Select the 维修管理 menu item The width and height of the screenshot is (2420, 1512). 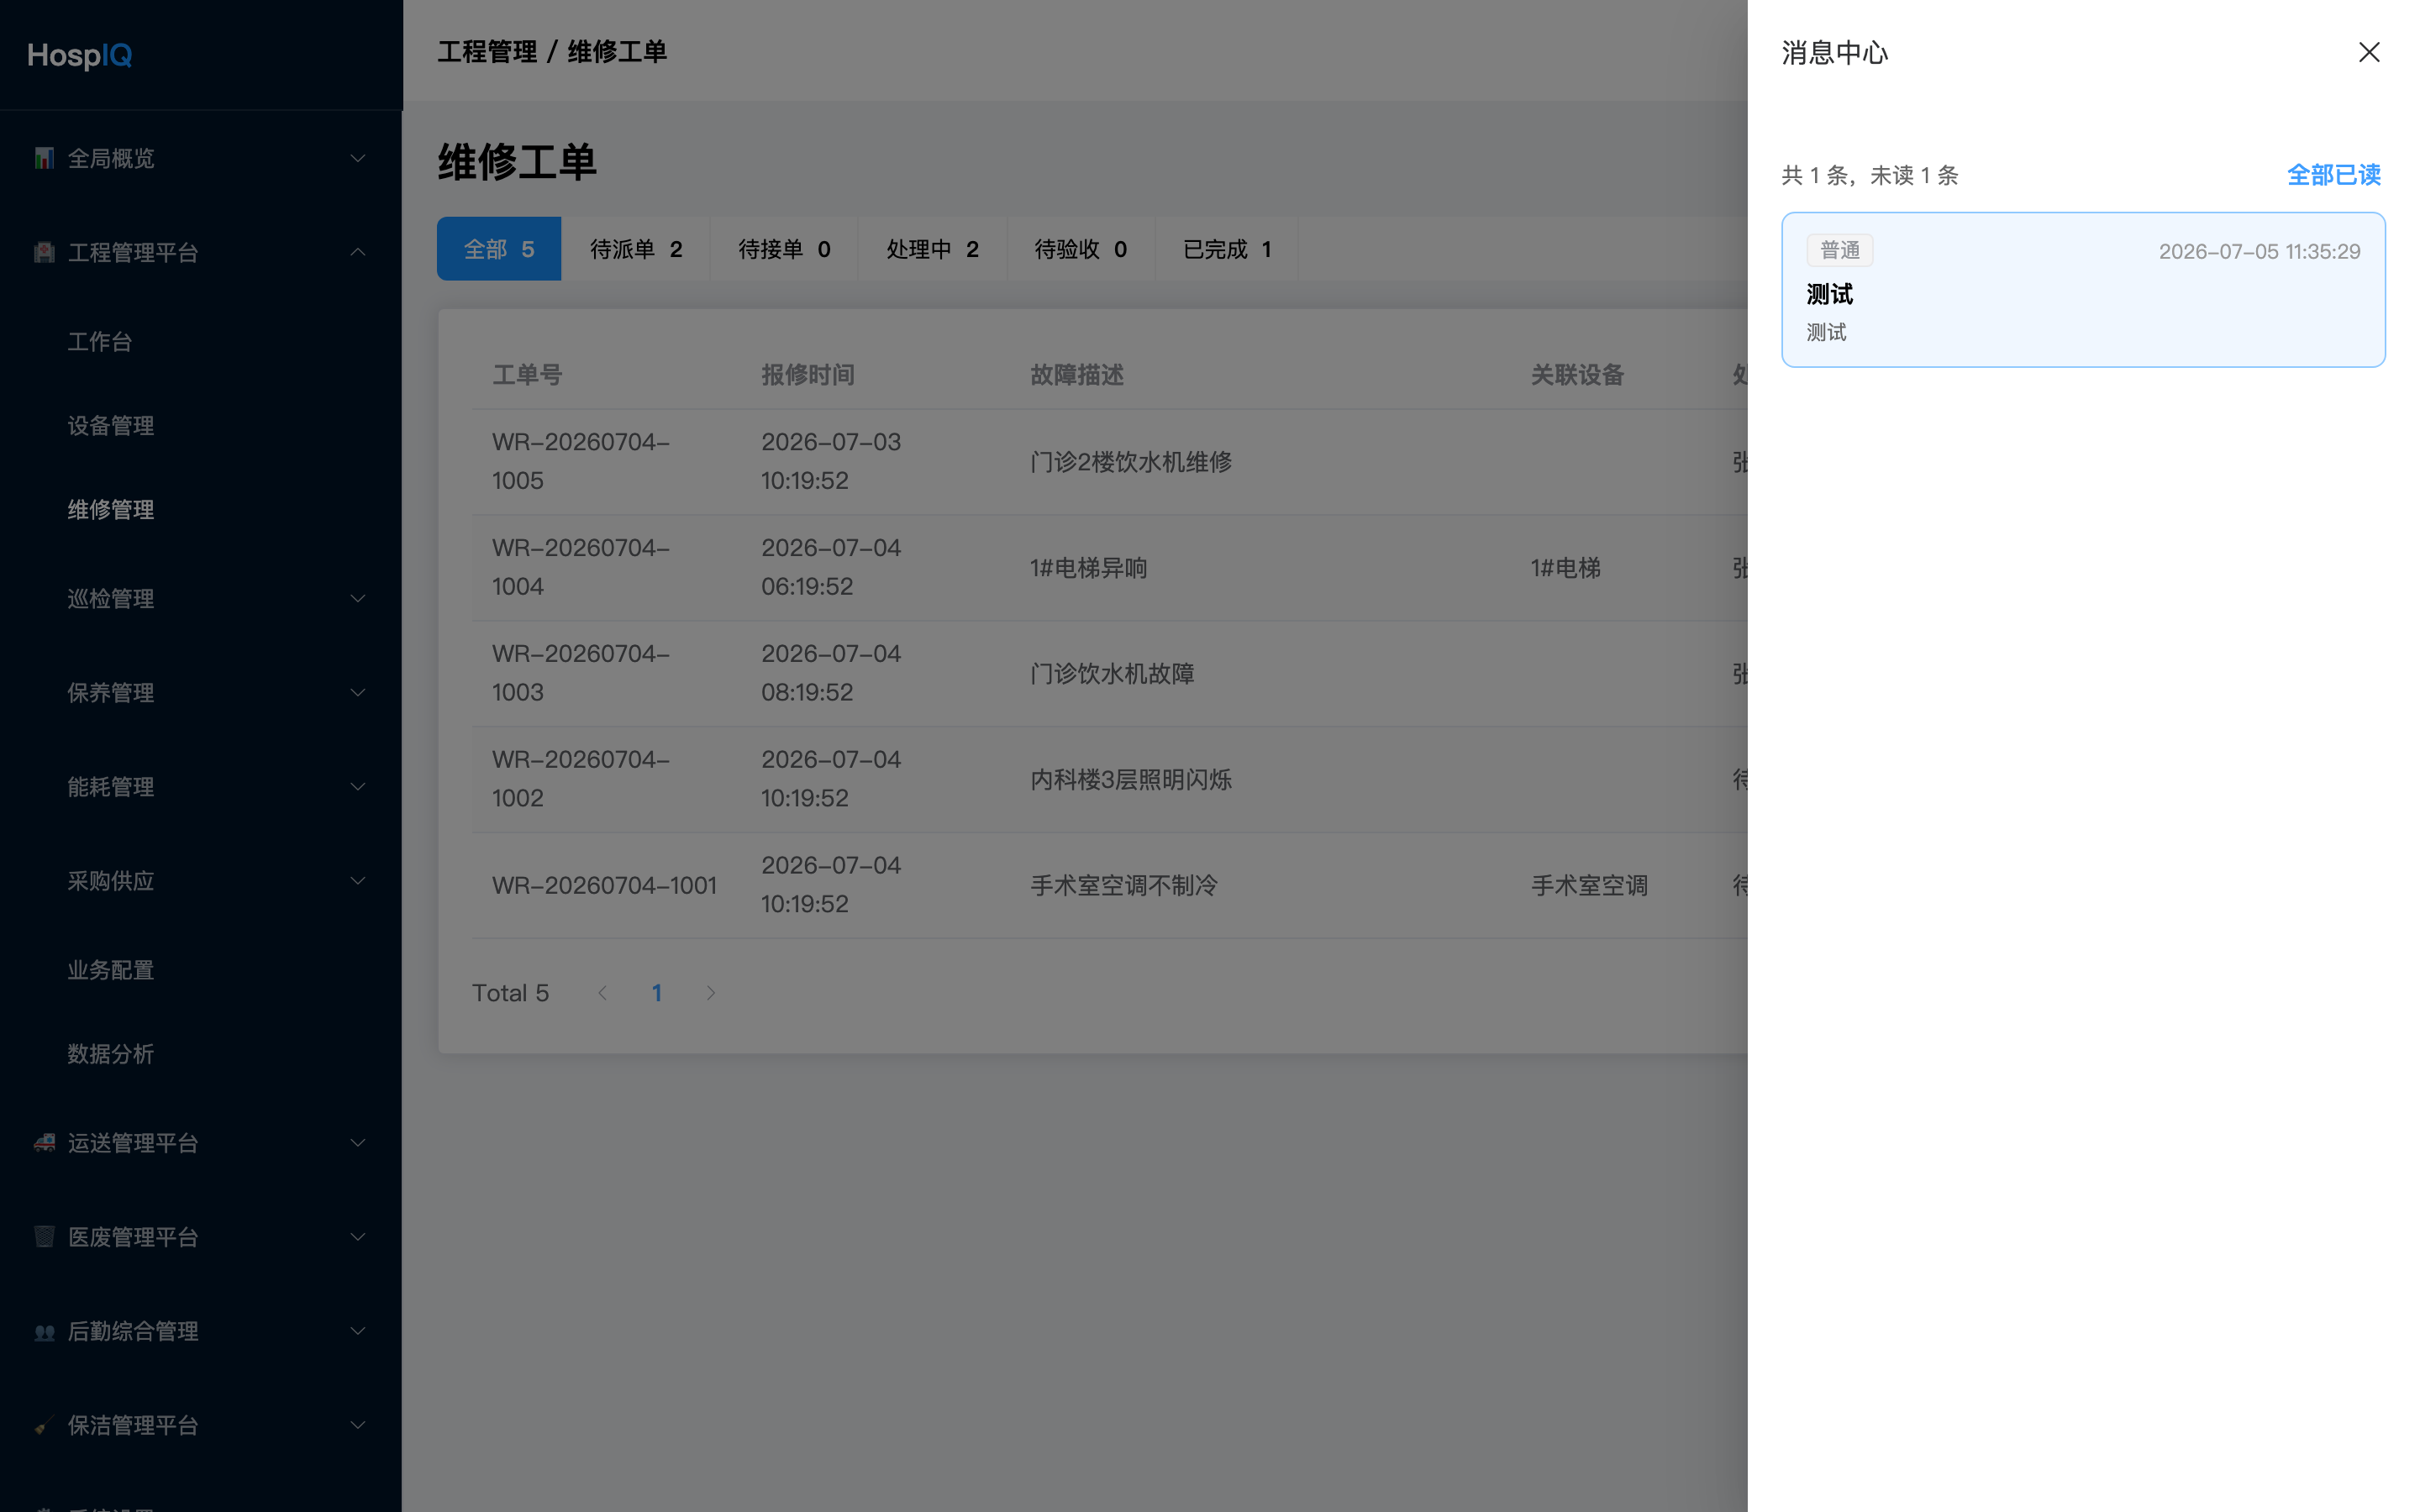[x=201, y=509]
